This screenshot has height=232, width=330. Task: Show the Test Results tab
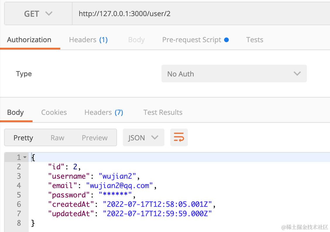tap(163, 112)
